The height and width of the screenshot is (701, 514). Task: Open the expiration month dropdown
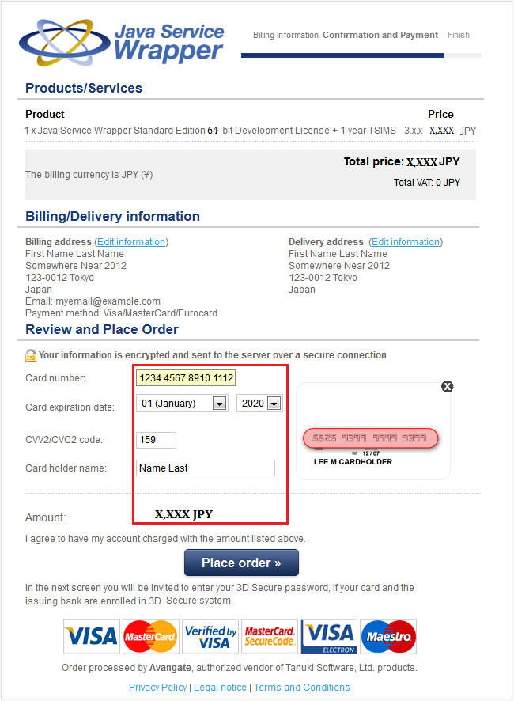coord(183,404)
